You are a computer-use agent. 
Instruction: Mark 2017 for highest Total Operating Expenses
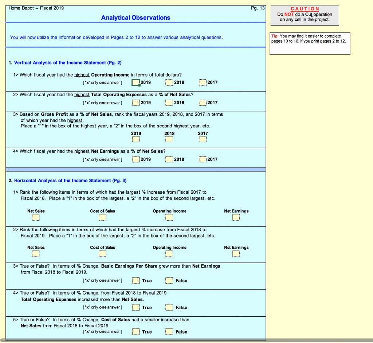[203, 102]
